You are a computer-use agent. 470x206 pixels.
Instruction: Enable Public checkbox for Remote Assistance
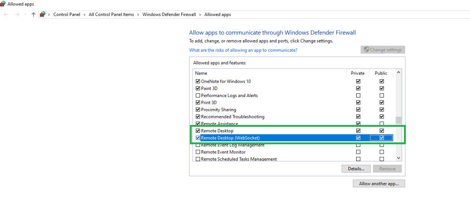tap(381, 124)
